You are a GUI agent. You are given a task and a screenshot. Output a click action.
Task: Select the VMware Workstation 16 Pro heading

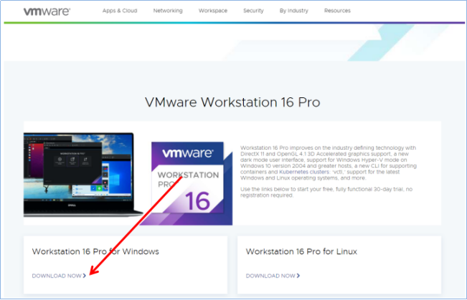232,102
